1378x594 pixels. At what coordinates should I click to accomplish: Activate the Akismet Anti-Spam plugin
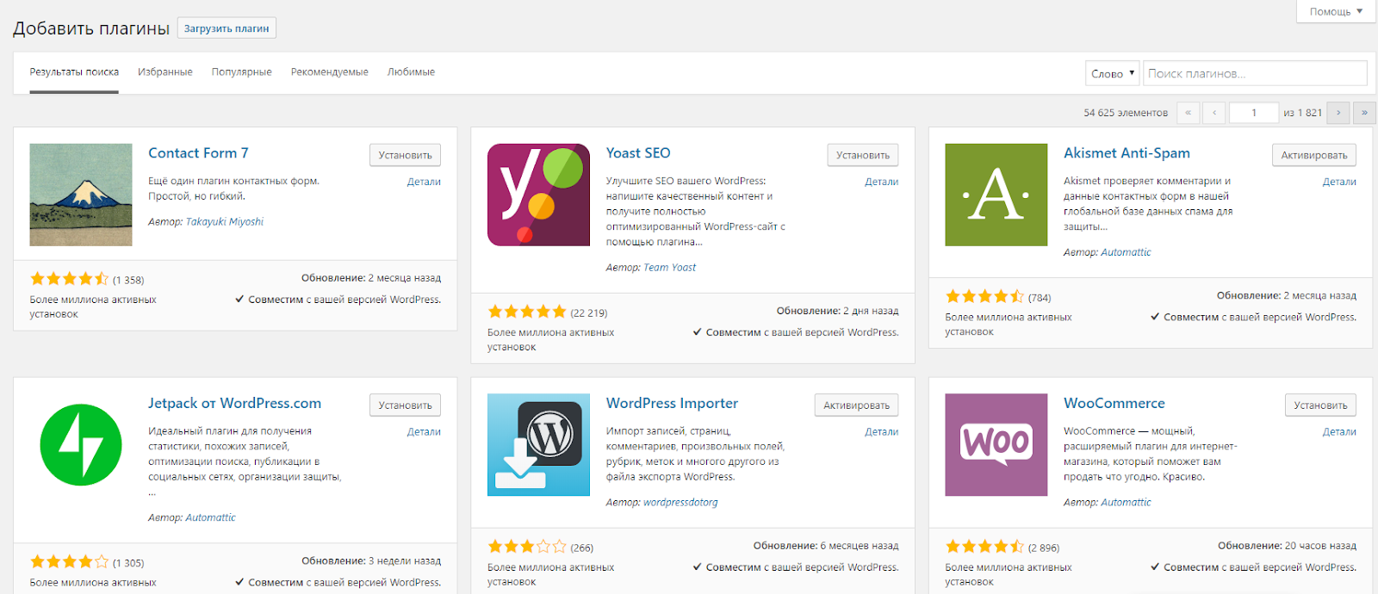(x=1313, y=155)
